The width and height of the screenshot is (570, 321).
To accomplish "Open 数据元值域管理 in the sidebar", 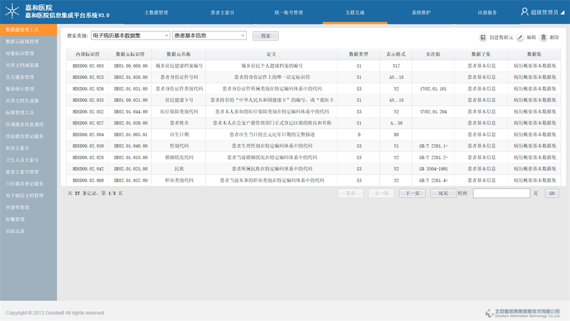I will 22,42.
